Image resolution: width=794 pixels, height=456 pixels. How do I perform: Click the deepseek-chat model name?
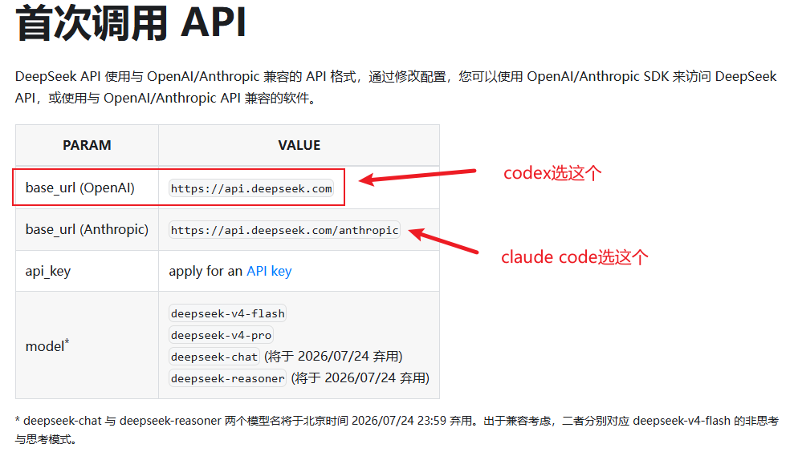pyautogui.click(x=214, y=357)
